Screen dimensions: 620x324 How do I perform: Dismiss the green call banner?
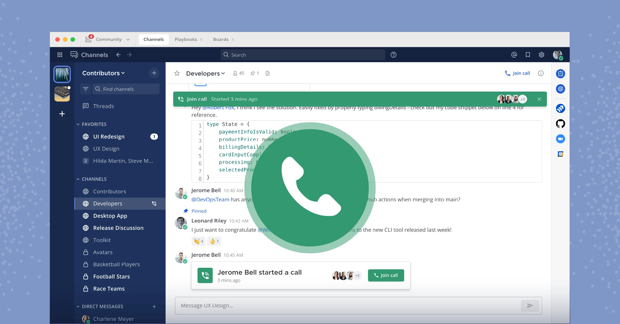539,99
